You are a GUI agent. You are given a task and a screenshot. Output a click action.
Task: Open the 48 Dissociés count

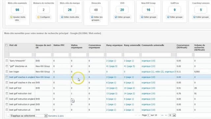click(x=96, y=10)
